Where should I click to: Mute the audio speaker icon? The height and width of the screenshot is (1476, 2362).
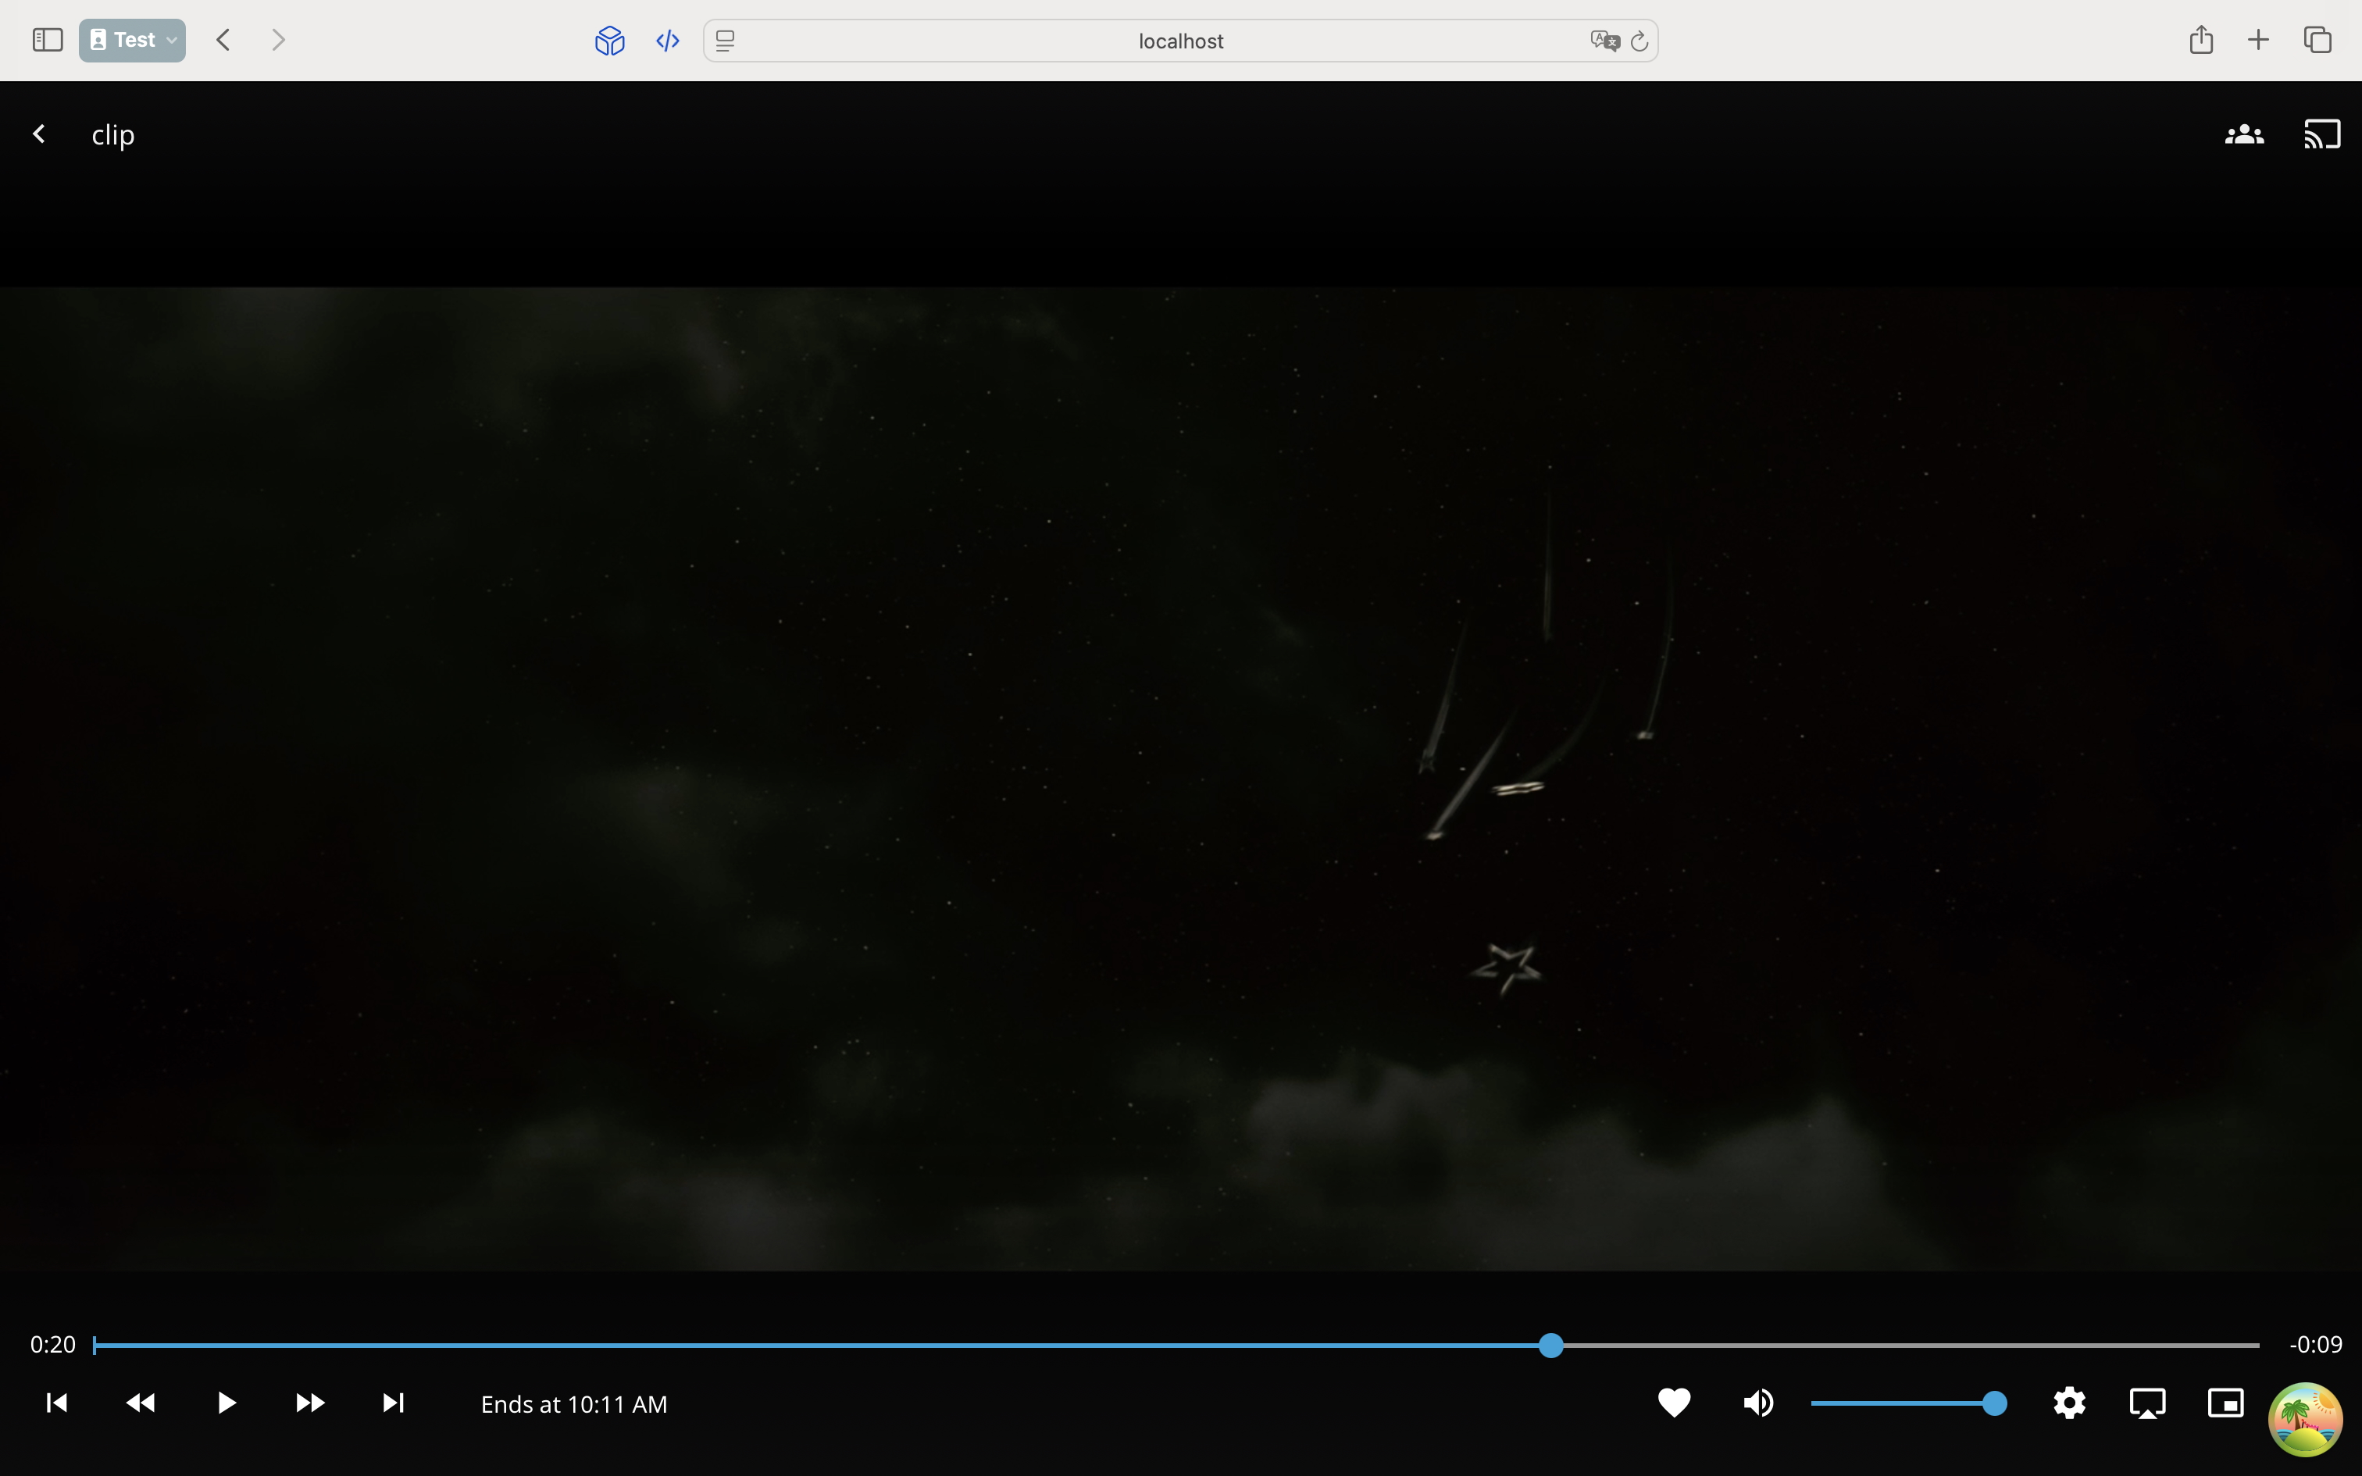1758,1403
